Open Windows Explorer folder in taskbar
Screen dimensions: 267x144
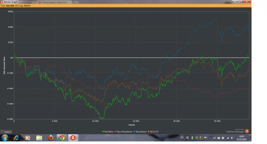tap(39, 138)
